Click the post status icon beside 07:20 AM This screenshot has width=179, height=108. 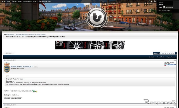point(4,60)
